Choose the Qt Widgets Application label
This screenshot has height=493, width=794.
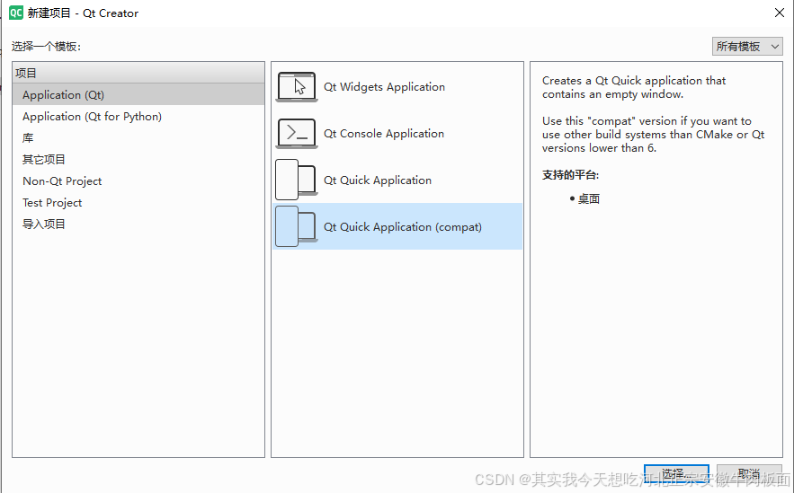coord(384,87)
